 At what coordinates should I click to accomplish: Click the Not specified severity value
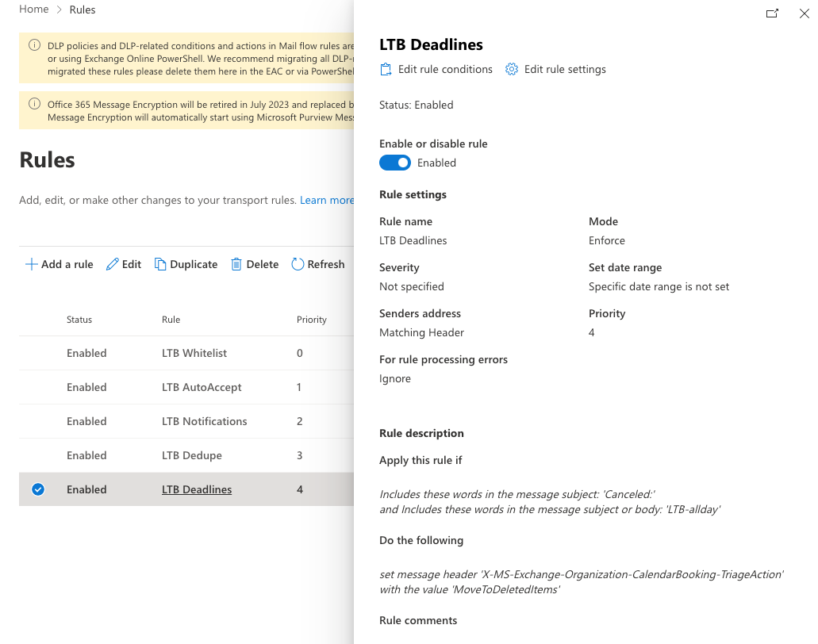(412, 286)
